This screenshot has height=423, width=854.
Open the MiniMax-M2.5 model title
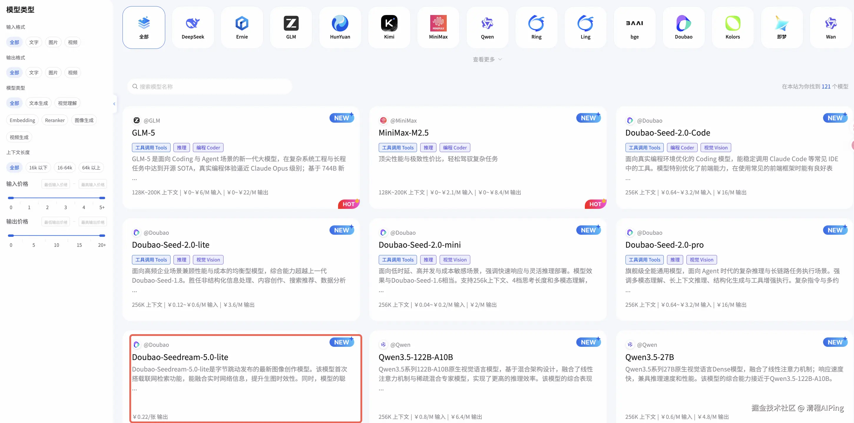(403, 133)
